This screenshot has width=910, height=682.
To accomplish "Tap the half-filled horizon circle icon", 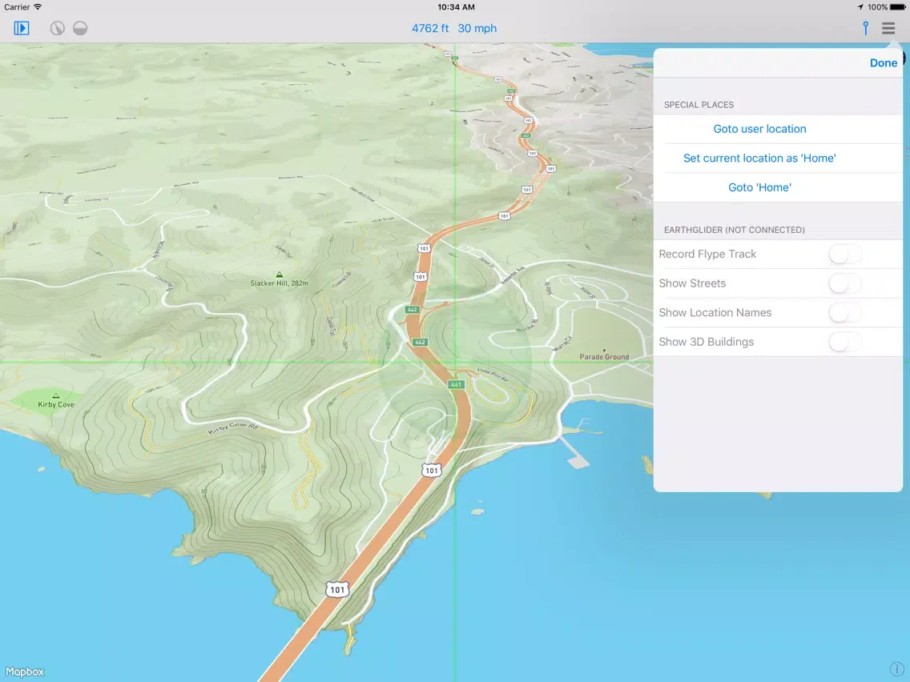I will [80, 28].
